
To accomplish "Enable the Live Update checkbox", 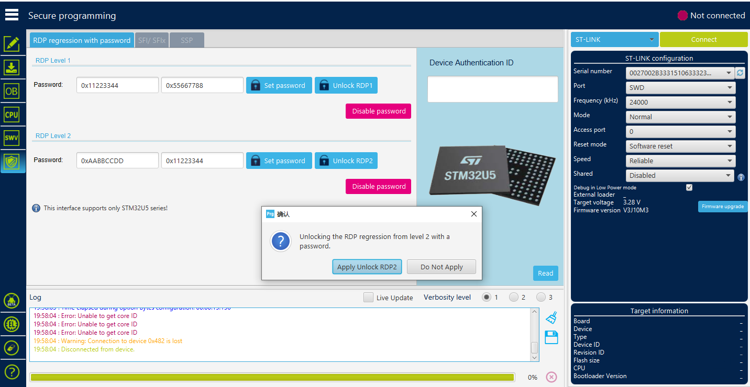I will [x=369, y=298].
